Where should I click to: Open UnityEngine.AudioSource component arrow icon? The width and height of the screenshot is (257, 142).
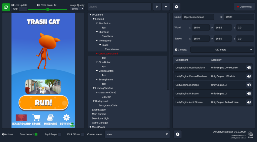tap(249, 102)
